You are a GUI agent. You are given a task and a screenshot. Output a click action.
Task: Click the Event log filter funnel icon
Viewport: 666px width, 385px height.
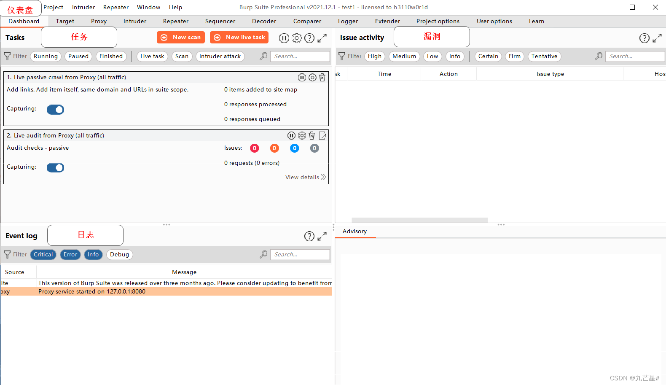(x=7, y=254)
